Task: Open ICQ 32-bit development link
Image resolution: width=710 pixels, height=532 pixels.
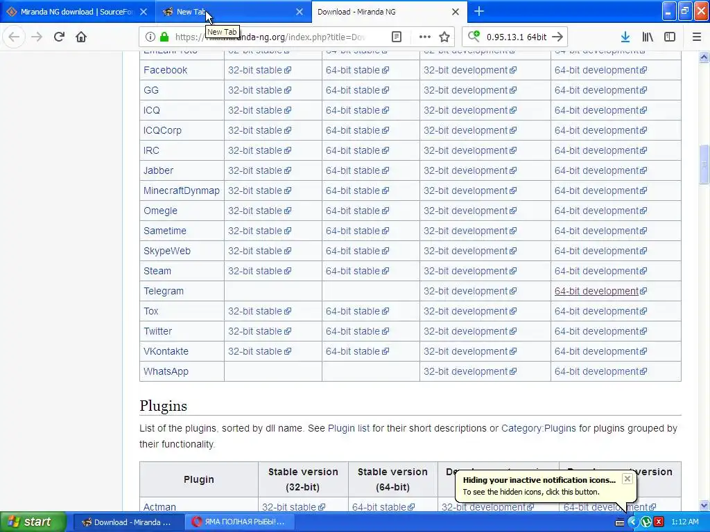Action: [x=470, y=110]
